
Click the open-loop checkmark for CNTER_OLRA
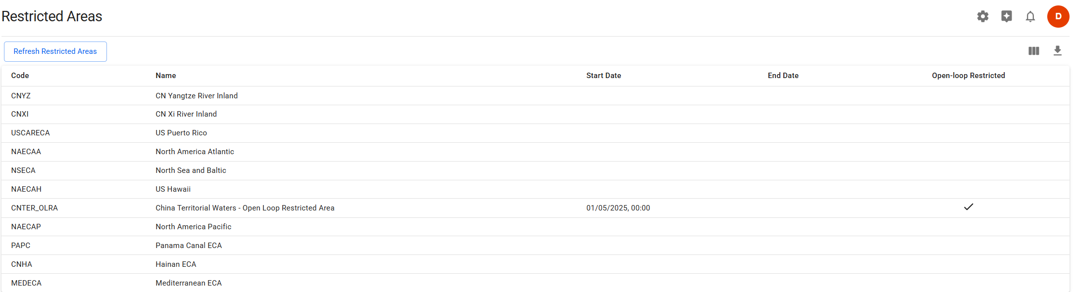[x=969, y=207]
